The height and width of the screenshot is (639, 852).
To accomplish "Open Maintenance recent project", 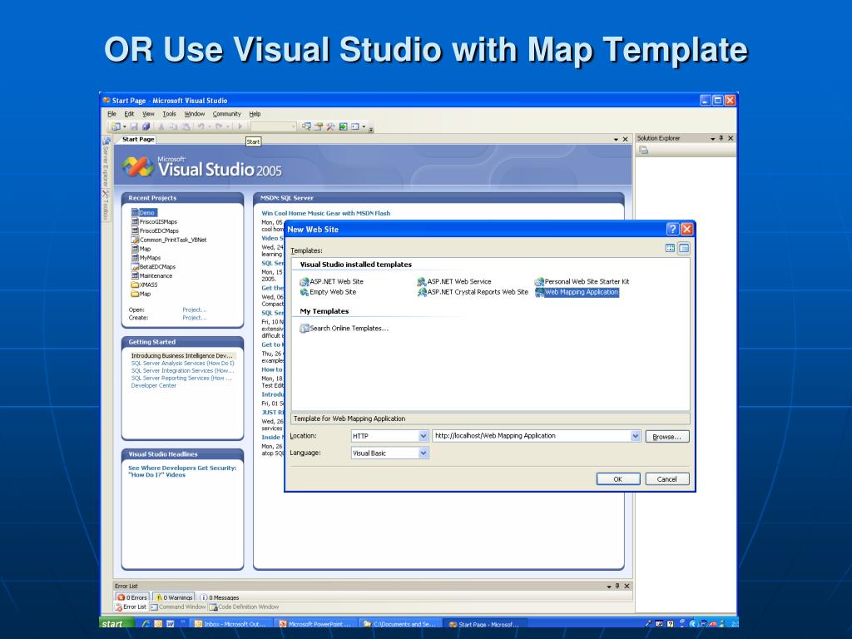I will [151, 276].
